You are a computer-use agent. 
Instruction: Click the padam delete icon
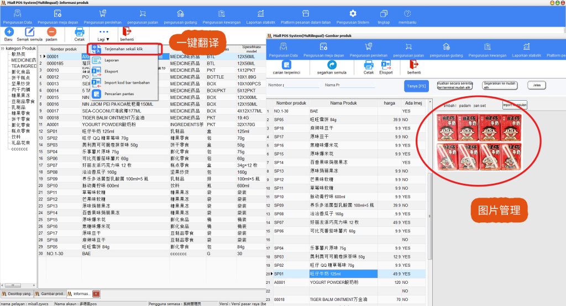[x=51, y=32]
